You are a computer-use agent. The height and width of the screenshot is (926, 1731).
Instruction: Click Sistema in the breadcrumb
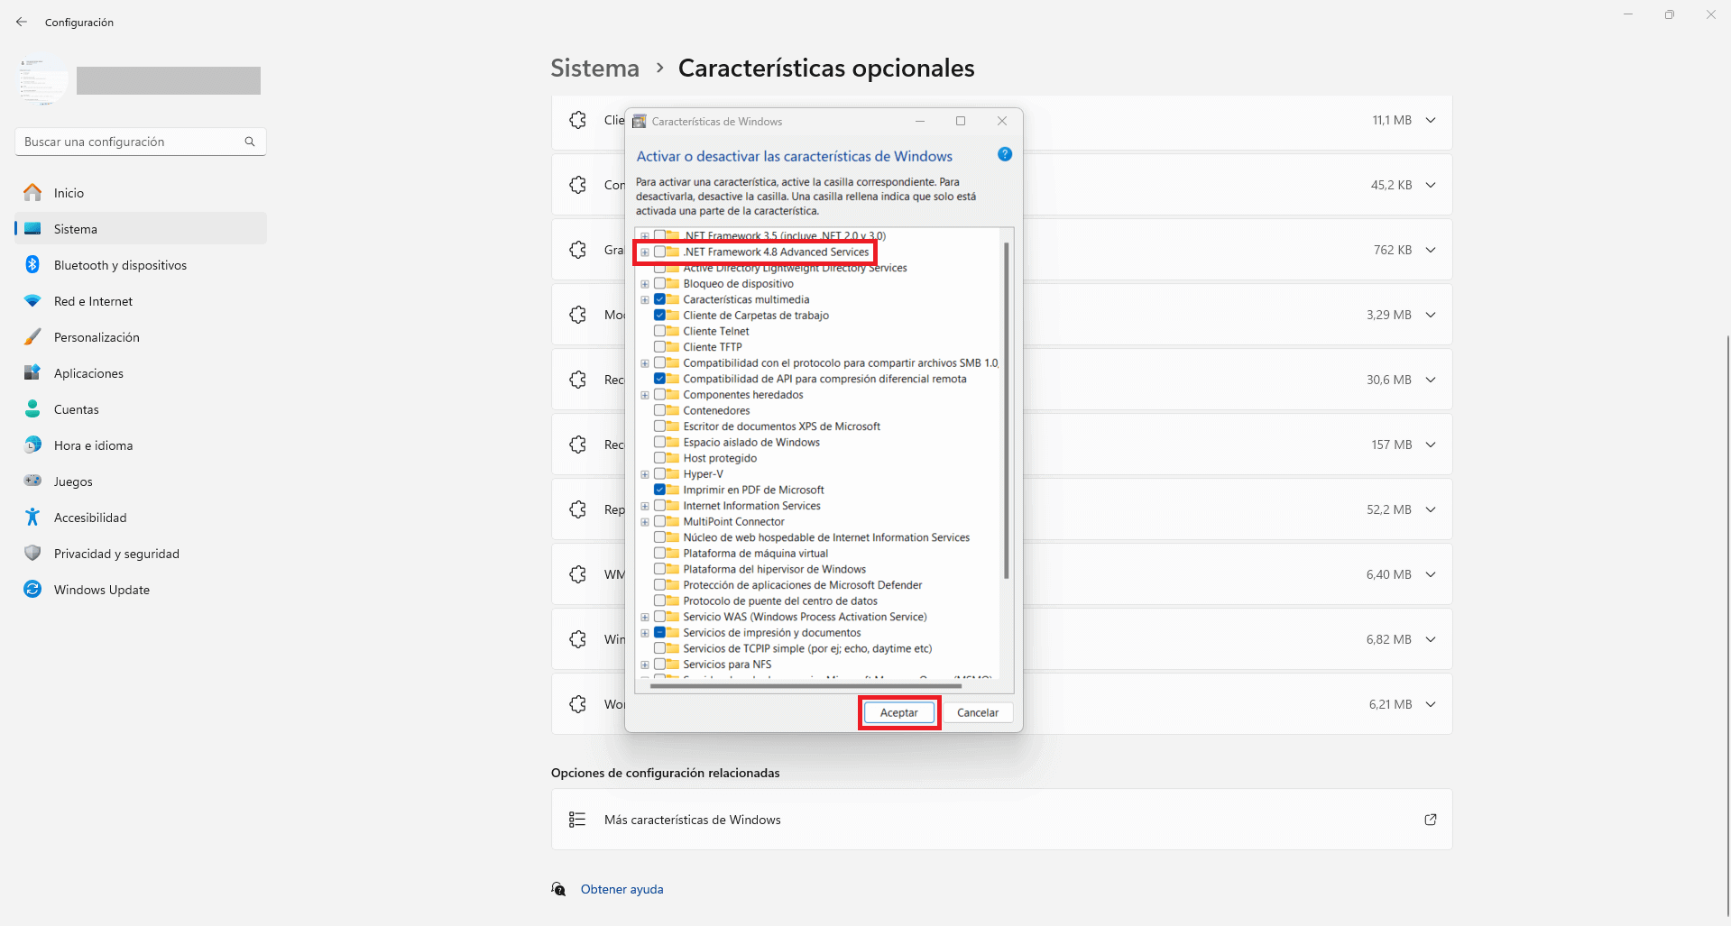(595, 68)
